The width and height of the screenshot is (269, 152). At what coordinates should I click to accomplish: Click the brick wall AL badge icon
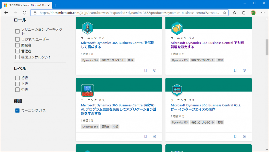(87, 90)
